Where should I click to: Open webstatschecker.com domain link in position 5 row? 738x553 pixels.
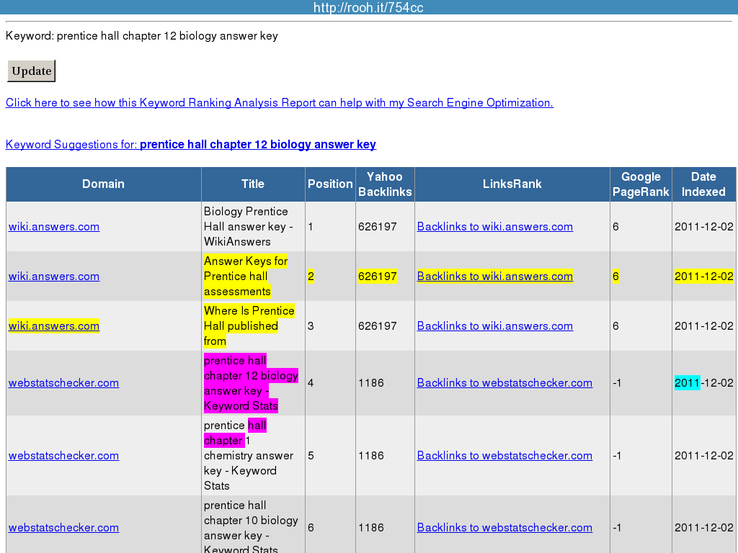[x=63, y=456]
